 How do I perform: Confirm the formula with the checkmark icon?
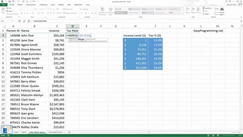pos(24,21)
